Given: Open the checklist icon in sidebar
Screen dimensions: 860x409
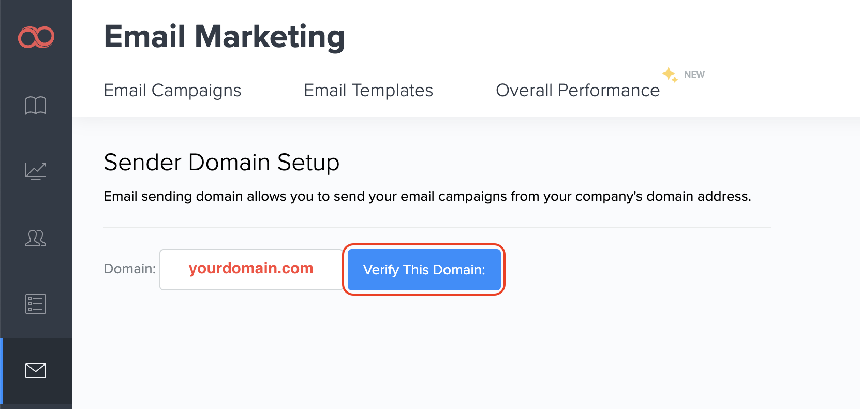Looking at the screenshot, I should point(36,304).
